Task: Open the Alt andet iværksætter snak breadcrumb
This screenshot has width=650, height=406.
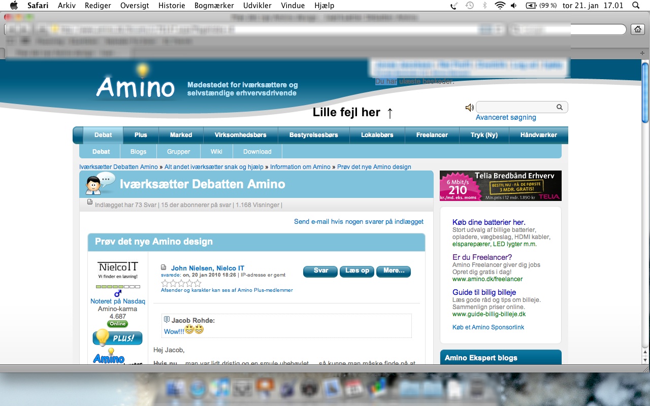Action: (x=214, y=166)
